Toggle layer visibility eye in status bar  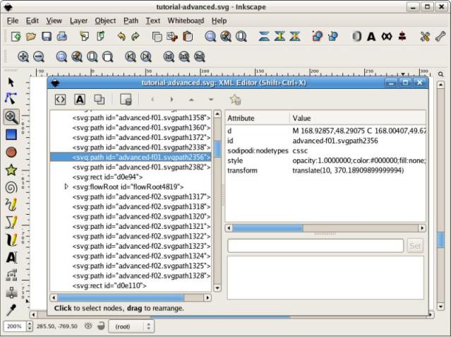[x=88, y=326]
